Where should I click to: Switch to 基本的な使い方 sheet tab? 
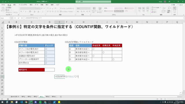(15, 97)
